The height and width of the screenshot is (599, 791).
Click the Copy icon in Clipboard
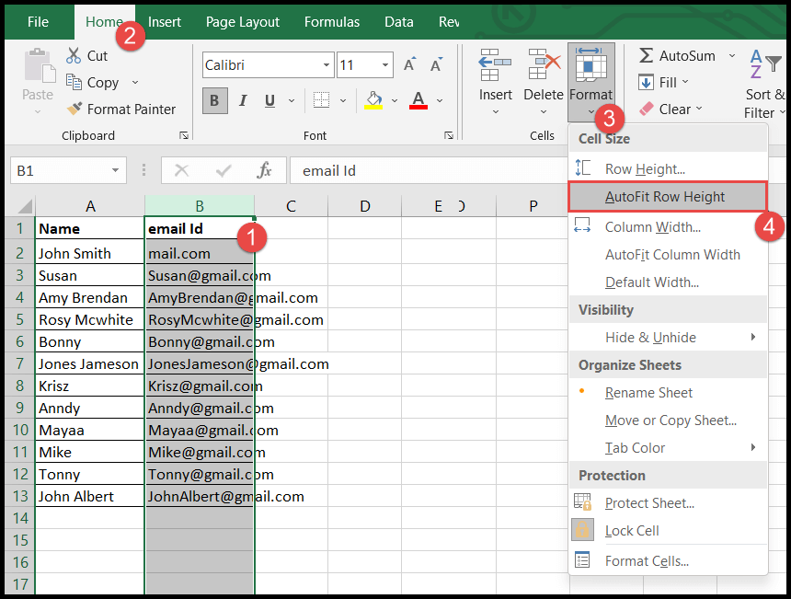click(x=74, y=82)
